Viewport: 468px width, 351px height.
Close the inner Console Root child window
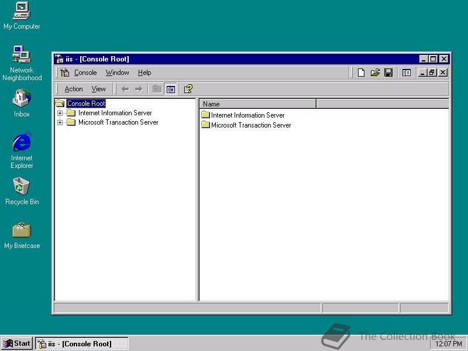(x=443, y=73)
